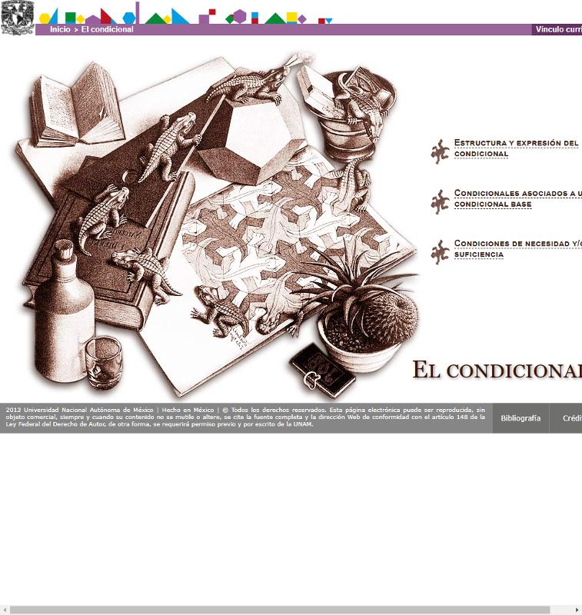Click the Escher Reptiles illustration
582x615 pixels.
coord(218,225)
